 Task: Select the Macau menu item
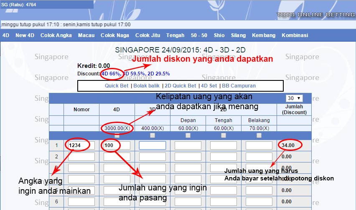86,35
